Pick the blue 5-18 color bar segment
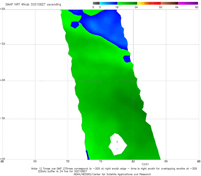The image size is (201, 176). pyautogui.click(x=108, y=3)
